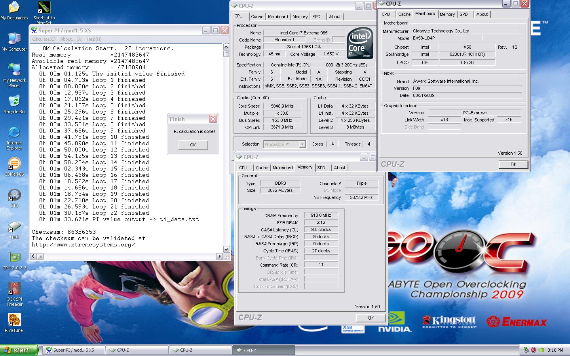This screenshot has height=356, width=570.
Task: Switch to Super PI taskbar button
Action: [x=74, y=350]
